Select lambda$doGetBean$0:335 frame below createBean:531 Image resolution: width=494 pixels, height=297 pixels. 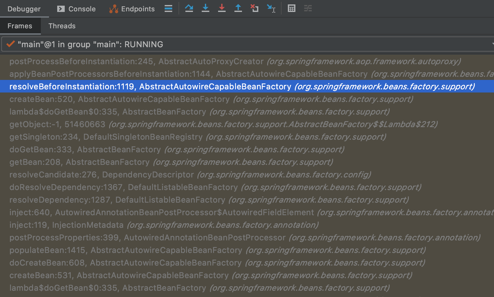pos(247,288)
